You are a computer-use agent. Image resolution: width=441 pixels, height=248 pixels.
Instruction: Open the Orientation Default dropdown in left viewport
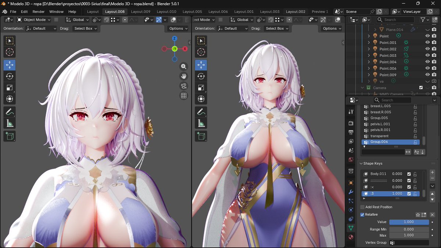click(41, 28)
